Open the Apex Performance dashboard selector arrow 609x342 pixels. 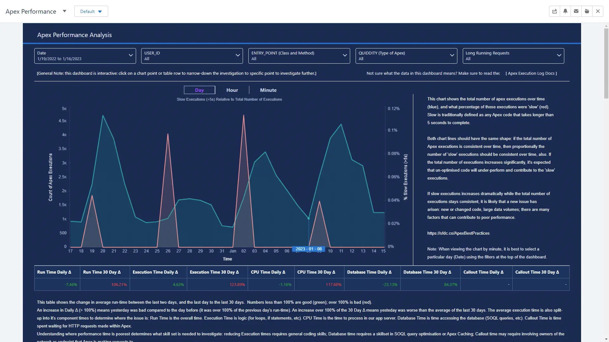(64, 11)
